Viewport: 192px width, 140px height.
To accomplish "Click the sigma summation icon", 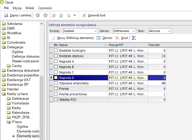I will pos(134,38).
